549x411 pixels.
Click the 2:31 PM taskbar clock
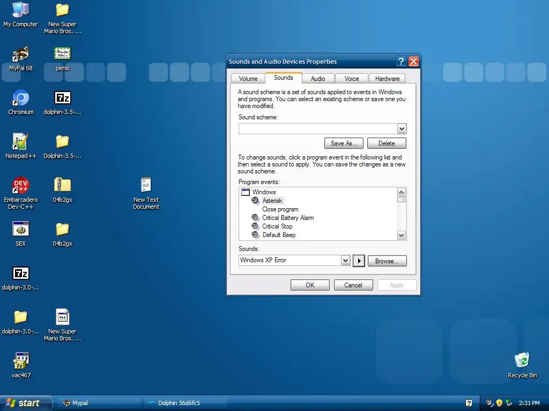pos(529,403)
